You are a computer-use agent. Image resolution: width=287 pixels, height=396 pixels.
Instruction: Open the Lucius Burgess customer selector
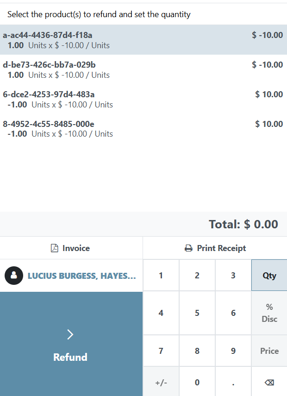click(71, 276)
